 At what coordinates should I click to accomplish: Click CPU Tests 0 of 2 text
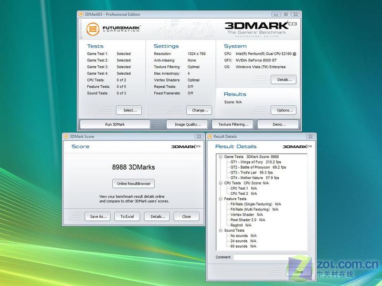click(121, 80)
